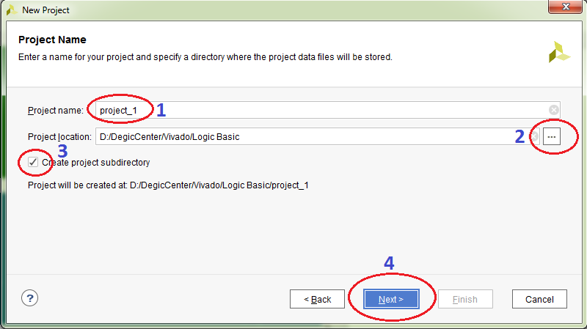
Task: Click the 'Project Name' heading text
Action: [52, 40]
